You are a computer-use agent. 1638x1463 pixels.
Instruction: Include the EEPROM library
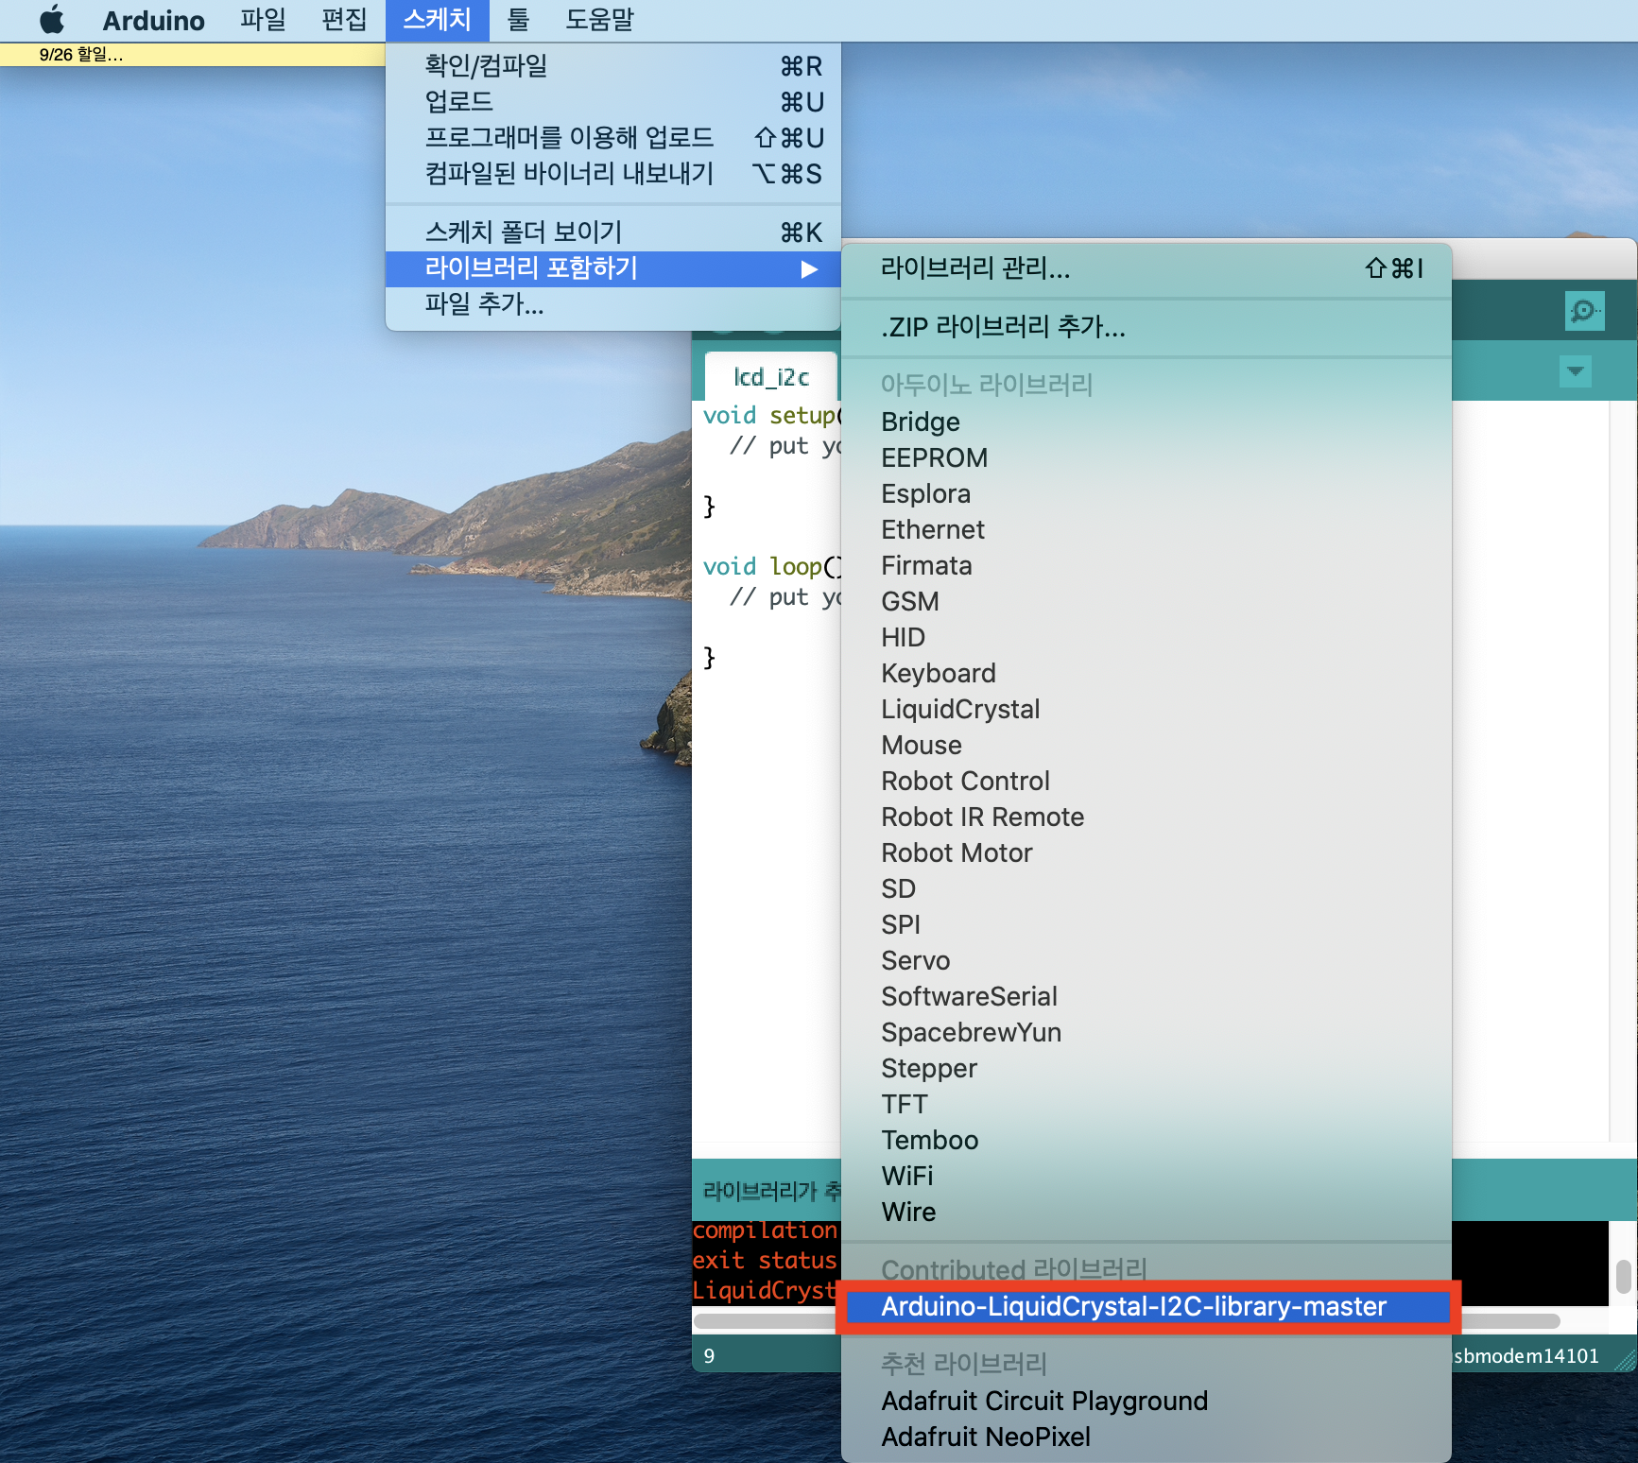(1146, 457)
